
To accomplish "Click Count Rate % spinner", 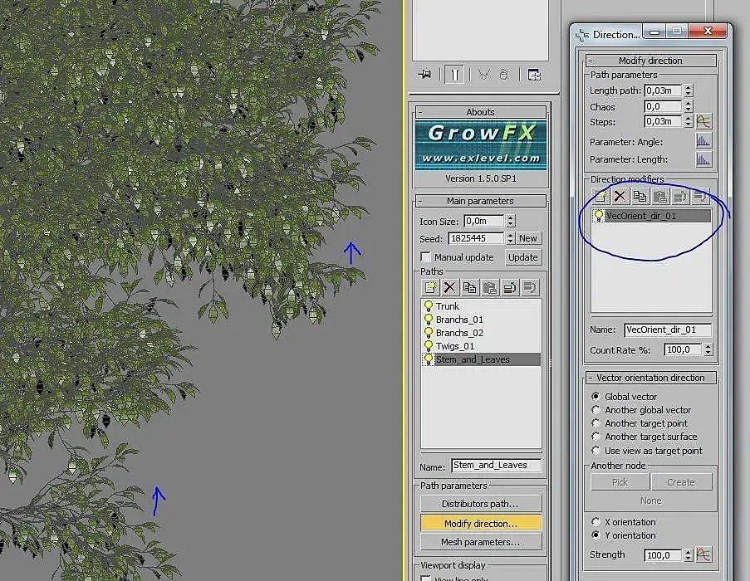I will pyautogui.click(x=708, y=349).
